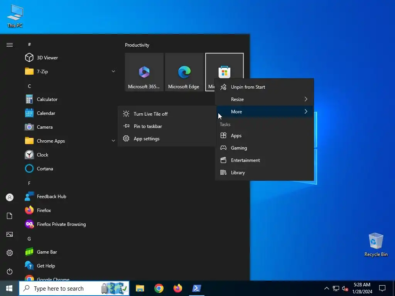The height and width of the screenshot is (296, 395).
Task: Open Documents from the Start sidebar
Action: coord(10,216)
